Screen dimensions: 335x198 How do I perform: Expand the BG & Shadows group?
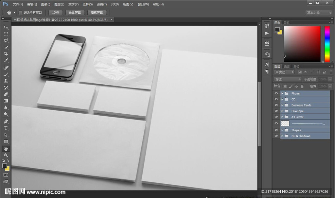[x=282, y=136]
